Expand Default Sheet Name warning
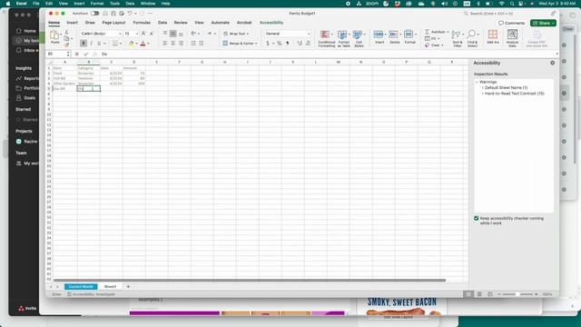Image resolution: width=581 pixels, height=327 pixels. (x=482, y=88)
